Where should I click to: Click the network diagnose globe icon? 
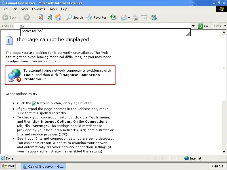[14, 75]
